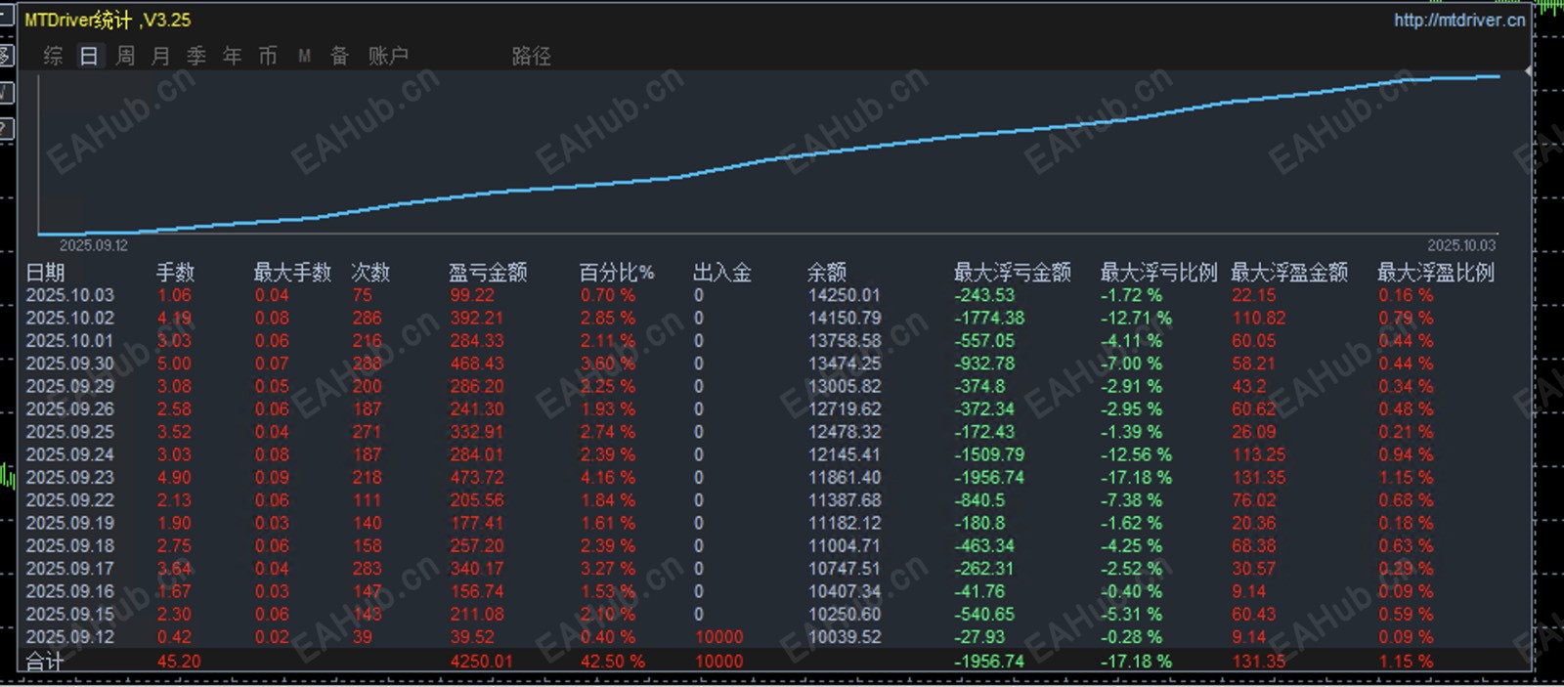Select the 2025.09.15 date row
1564x687 pixels.
click(69, 615)
